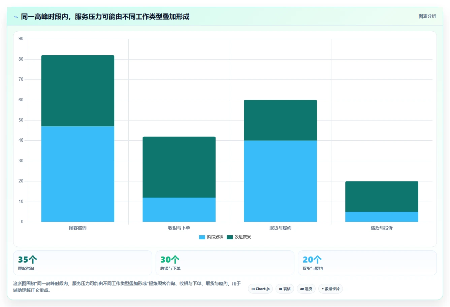This screenshot has width=450, height=307.
Task: Click the y-axis value 10
Action: 21,202
